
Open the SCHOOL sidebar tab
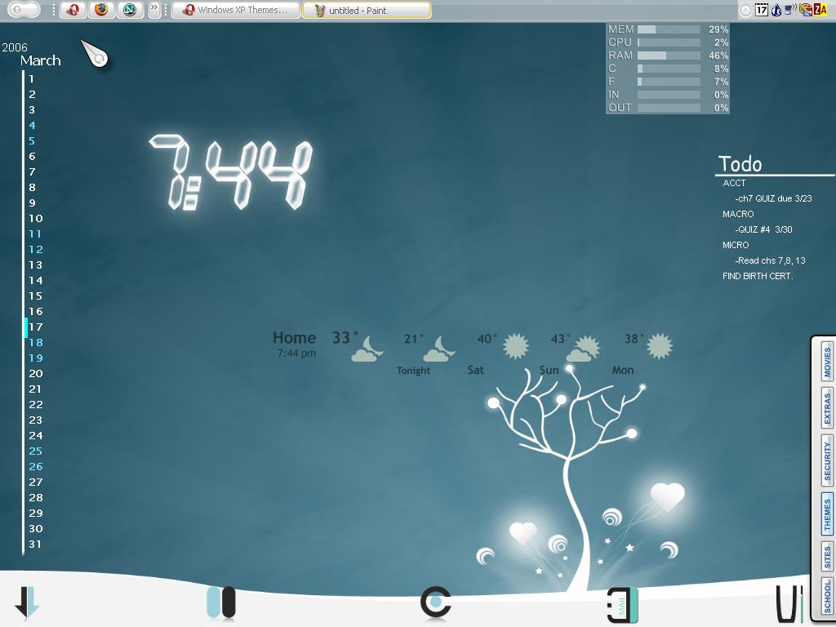click(827, 596)
